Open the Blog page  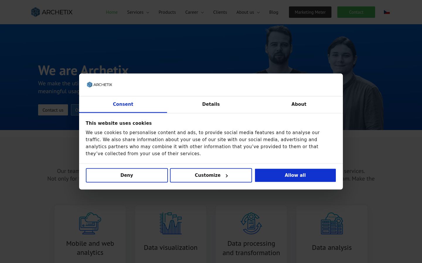click(x=274, y=12)
